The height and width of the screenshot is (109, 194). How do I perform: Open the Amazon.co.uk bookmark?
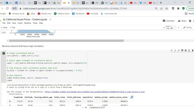tap(16, 14)
